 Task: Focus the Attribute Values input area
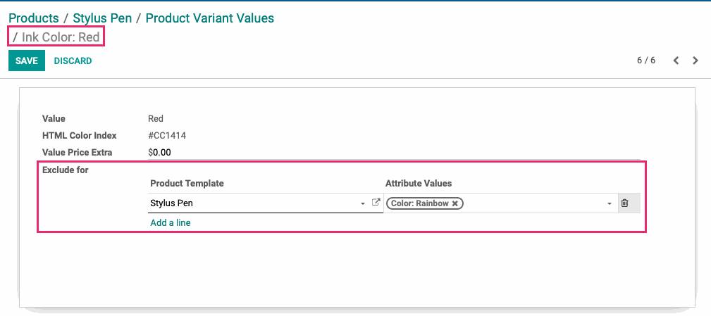click(534, 203)
